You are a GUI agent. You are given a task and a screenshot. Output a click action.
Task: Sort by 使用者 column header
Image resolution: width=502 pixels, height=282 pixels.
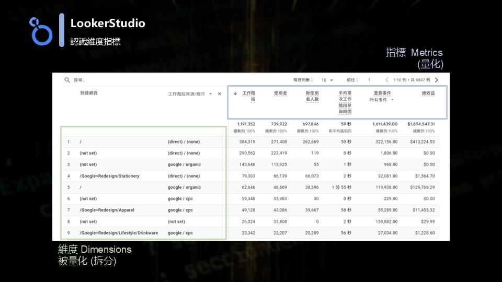pyautogui.click(x=280, y=93)
